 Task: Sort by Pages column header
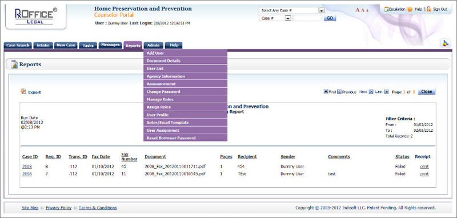(x=226, y=156)
